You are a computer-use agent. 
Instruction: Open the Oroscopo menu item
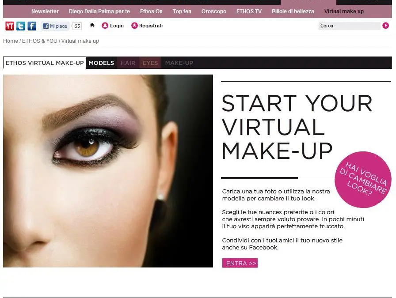[x=213, y=11]
